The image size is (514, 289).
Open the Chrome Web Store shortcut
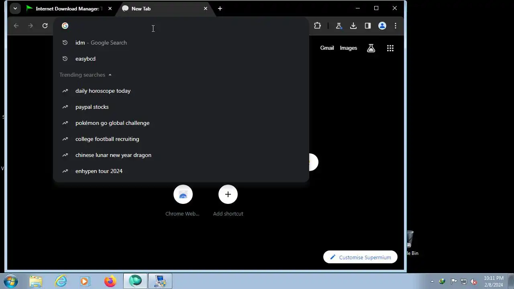(183, 201)
